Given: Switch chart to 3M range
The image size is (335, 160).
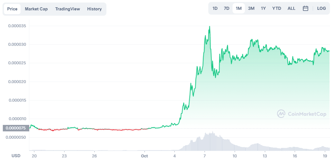Looking at the screenshot, I should point(251,8).
